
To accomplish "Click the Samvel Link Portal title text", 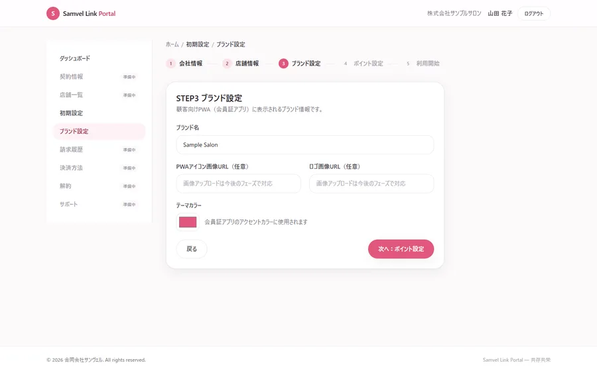I will click(x=89, y=14).
